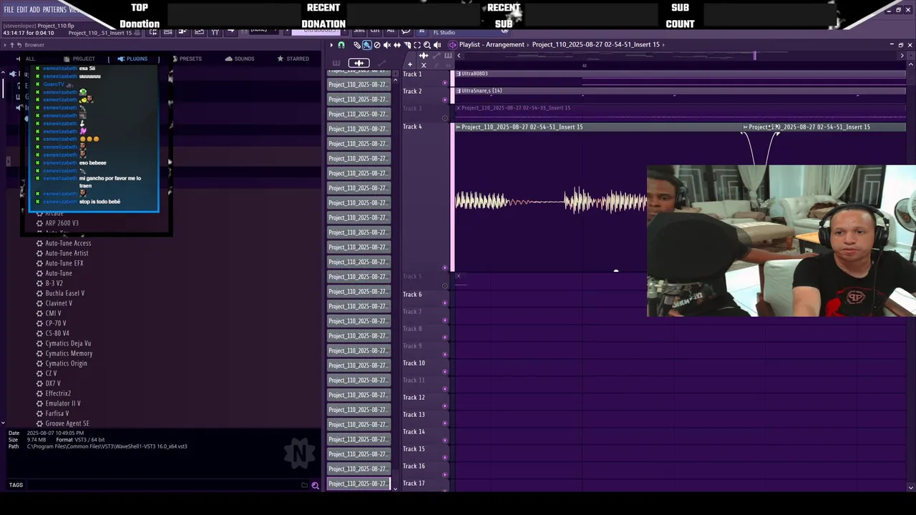916x515 pixels.
Task: Open EDIT menu
Action: [x=22, y=10]
